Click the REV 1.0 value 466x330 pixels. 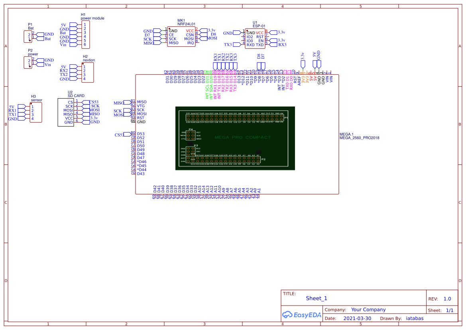click(448, 298)
